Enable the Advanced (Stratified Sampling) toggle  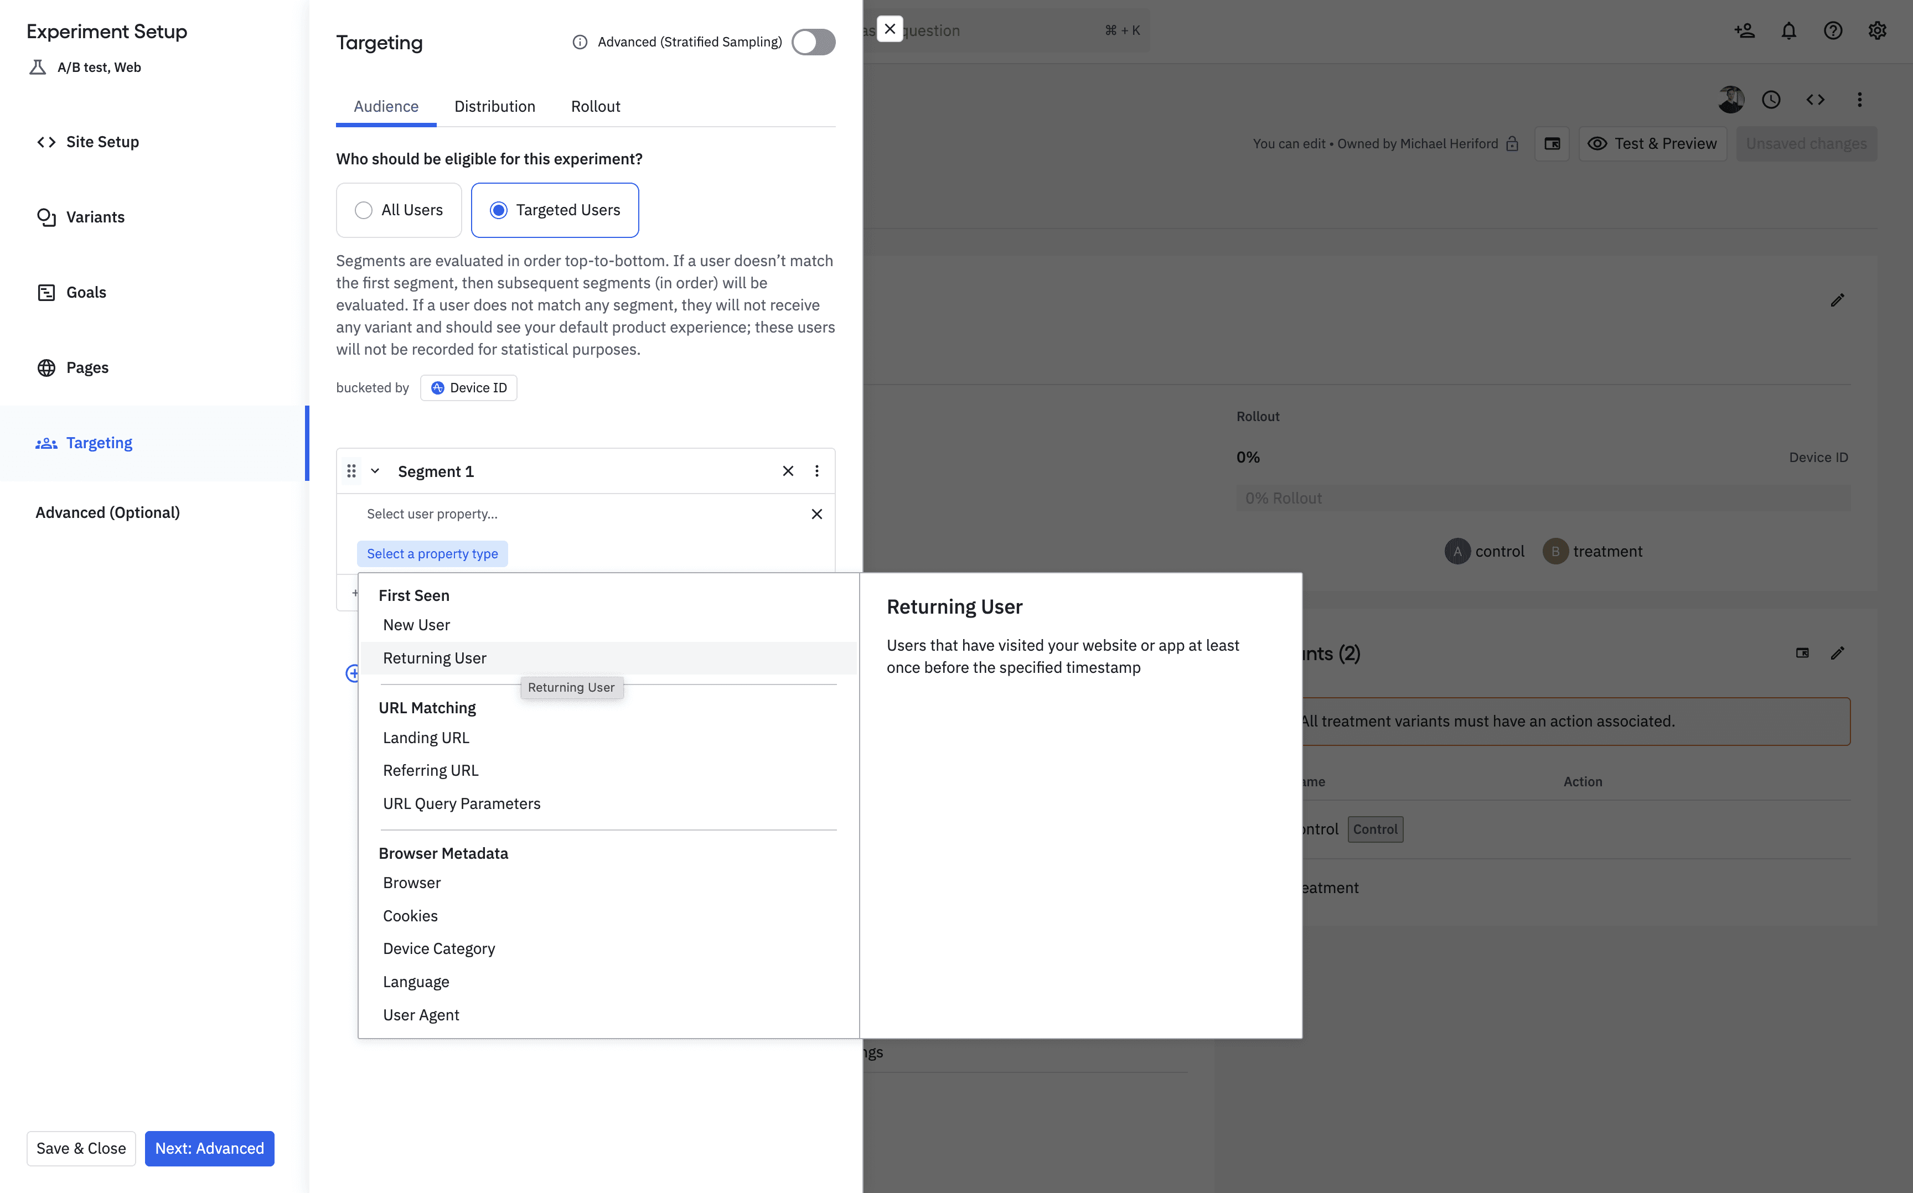coord(813,42)
